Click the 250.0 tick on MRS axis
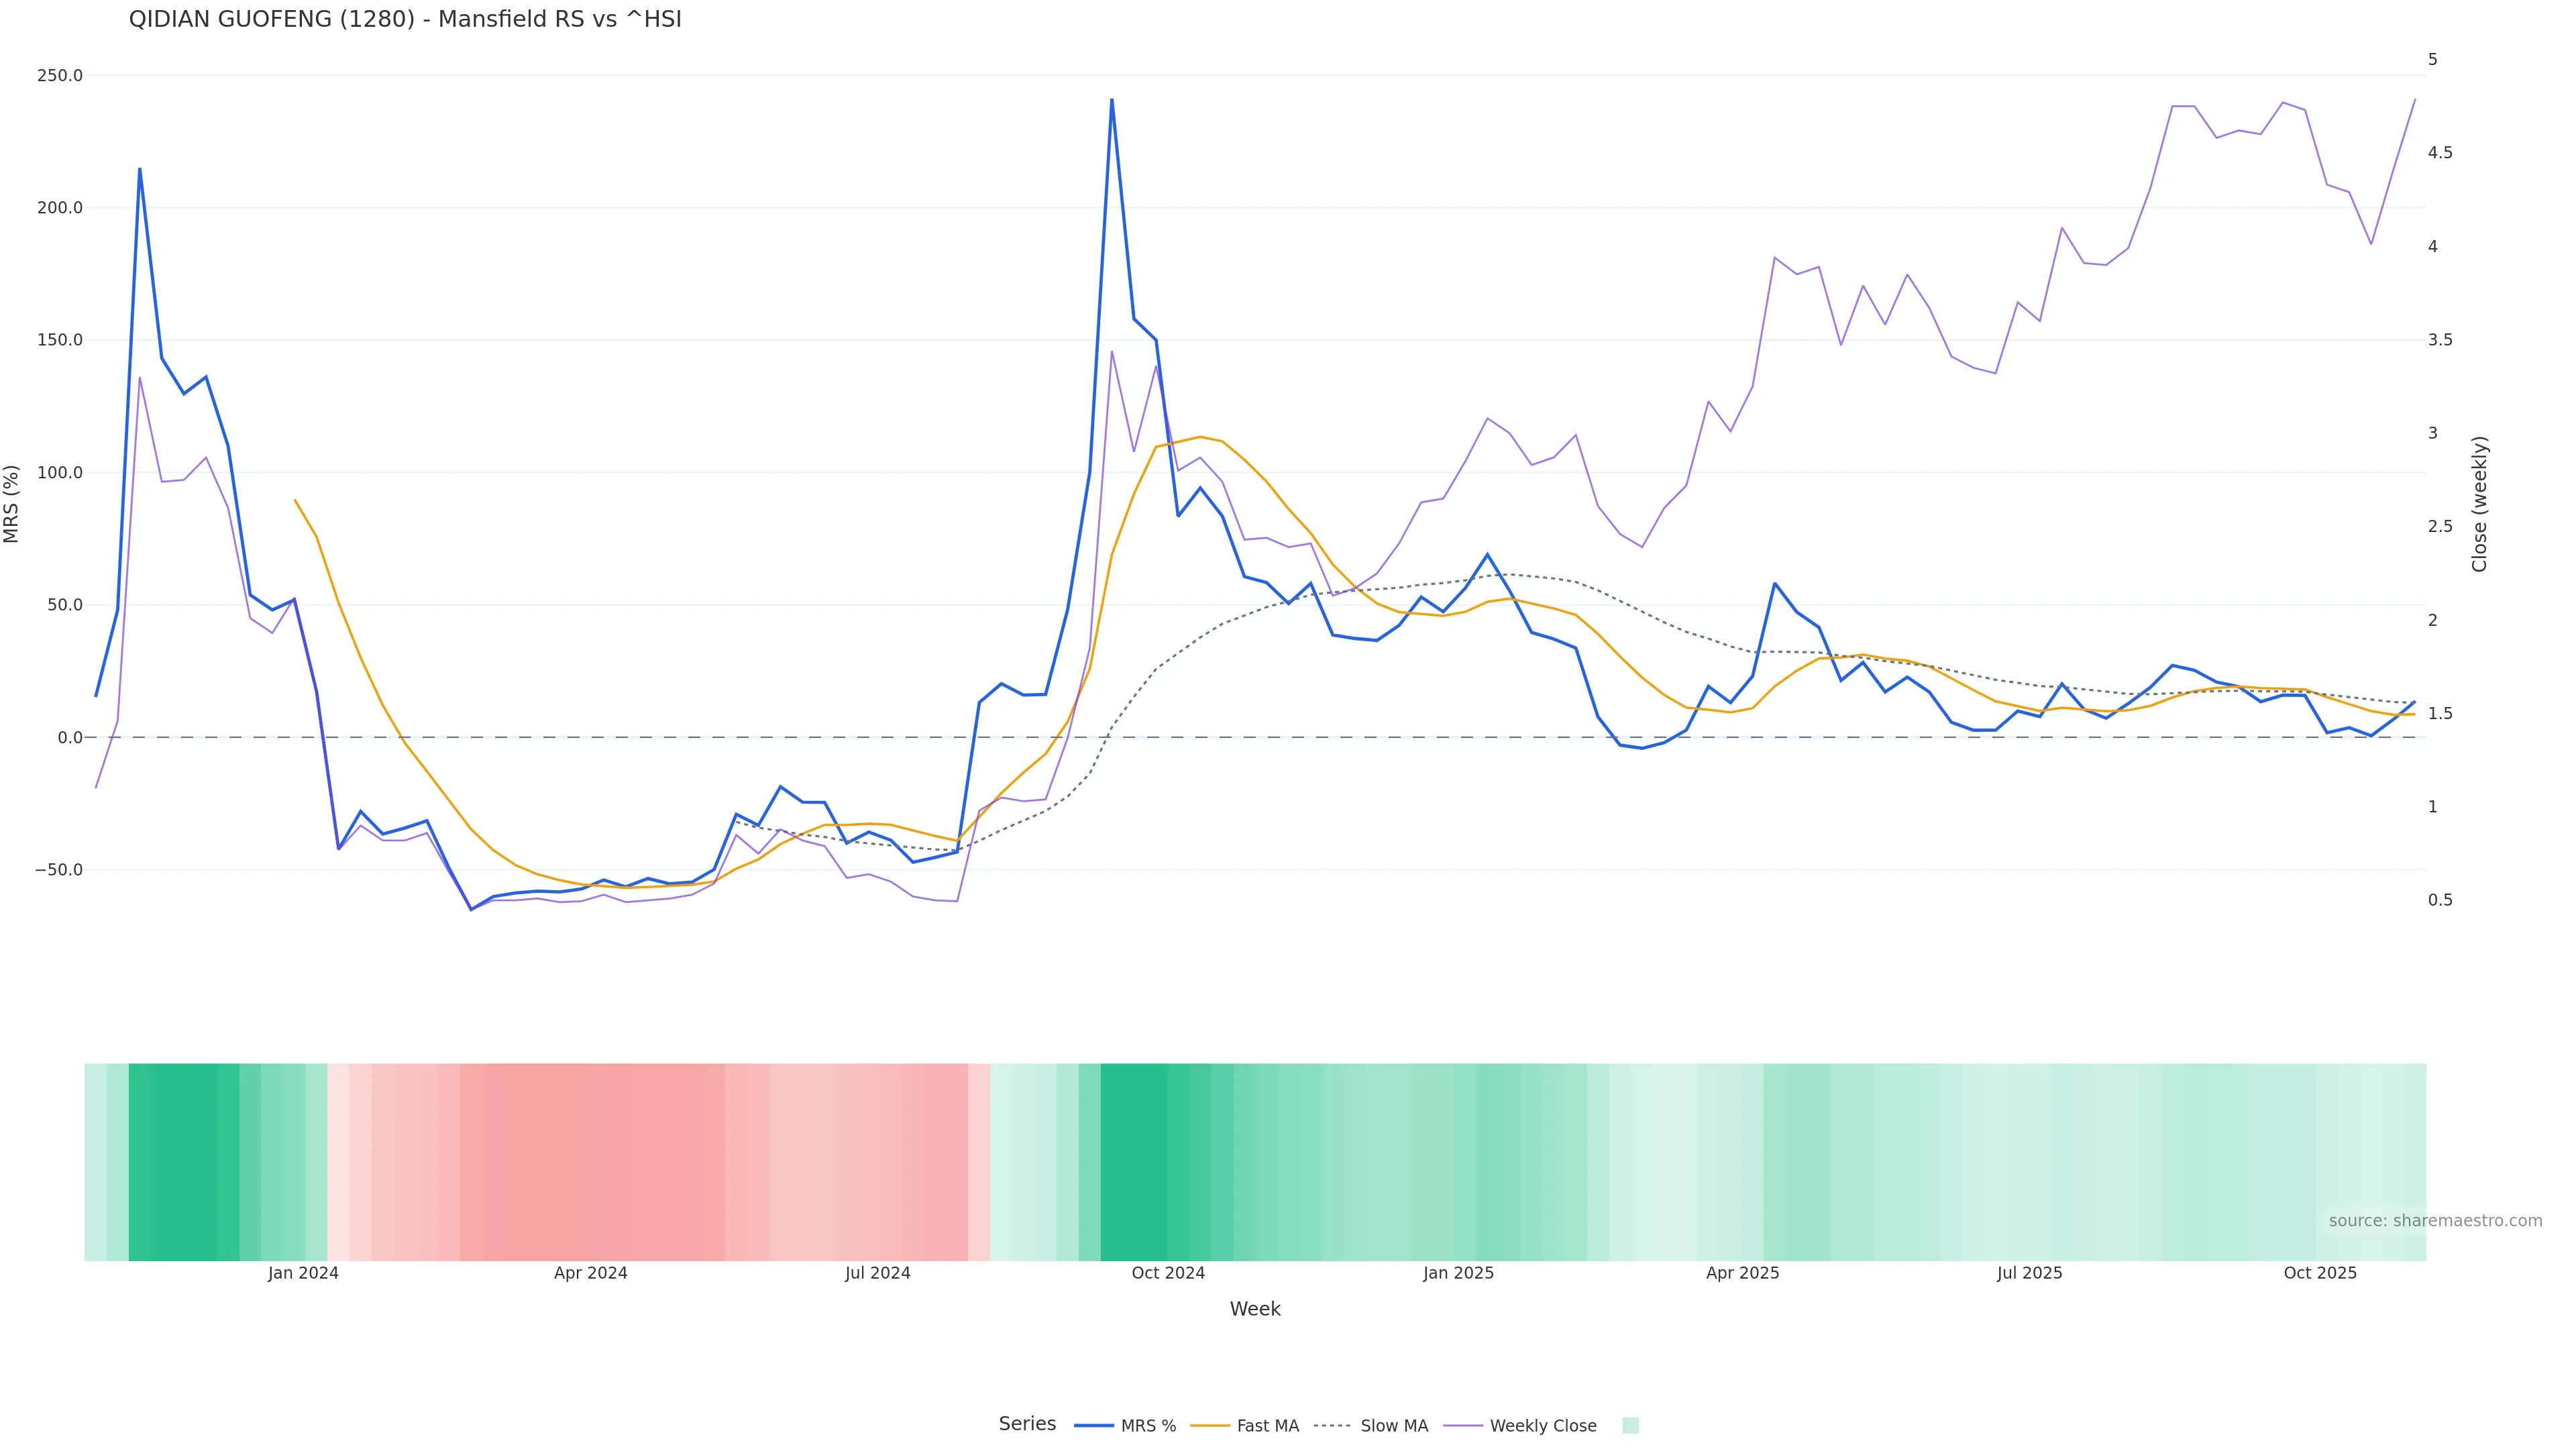 tap(60, 76)
